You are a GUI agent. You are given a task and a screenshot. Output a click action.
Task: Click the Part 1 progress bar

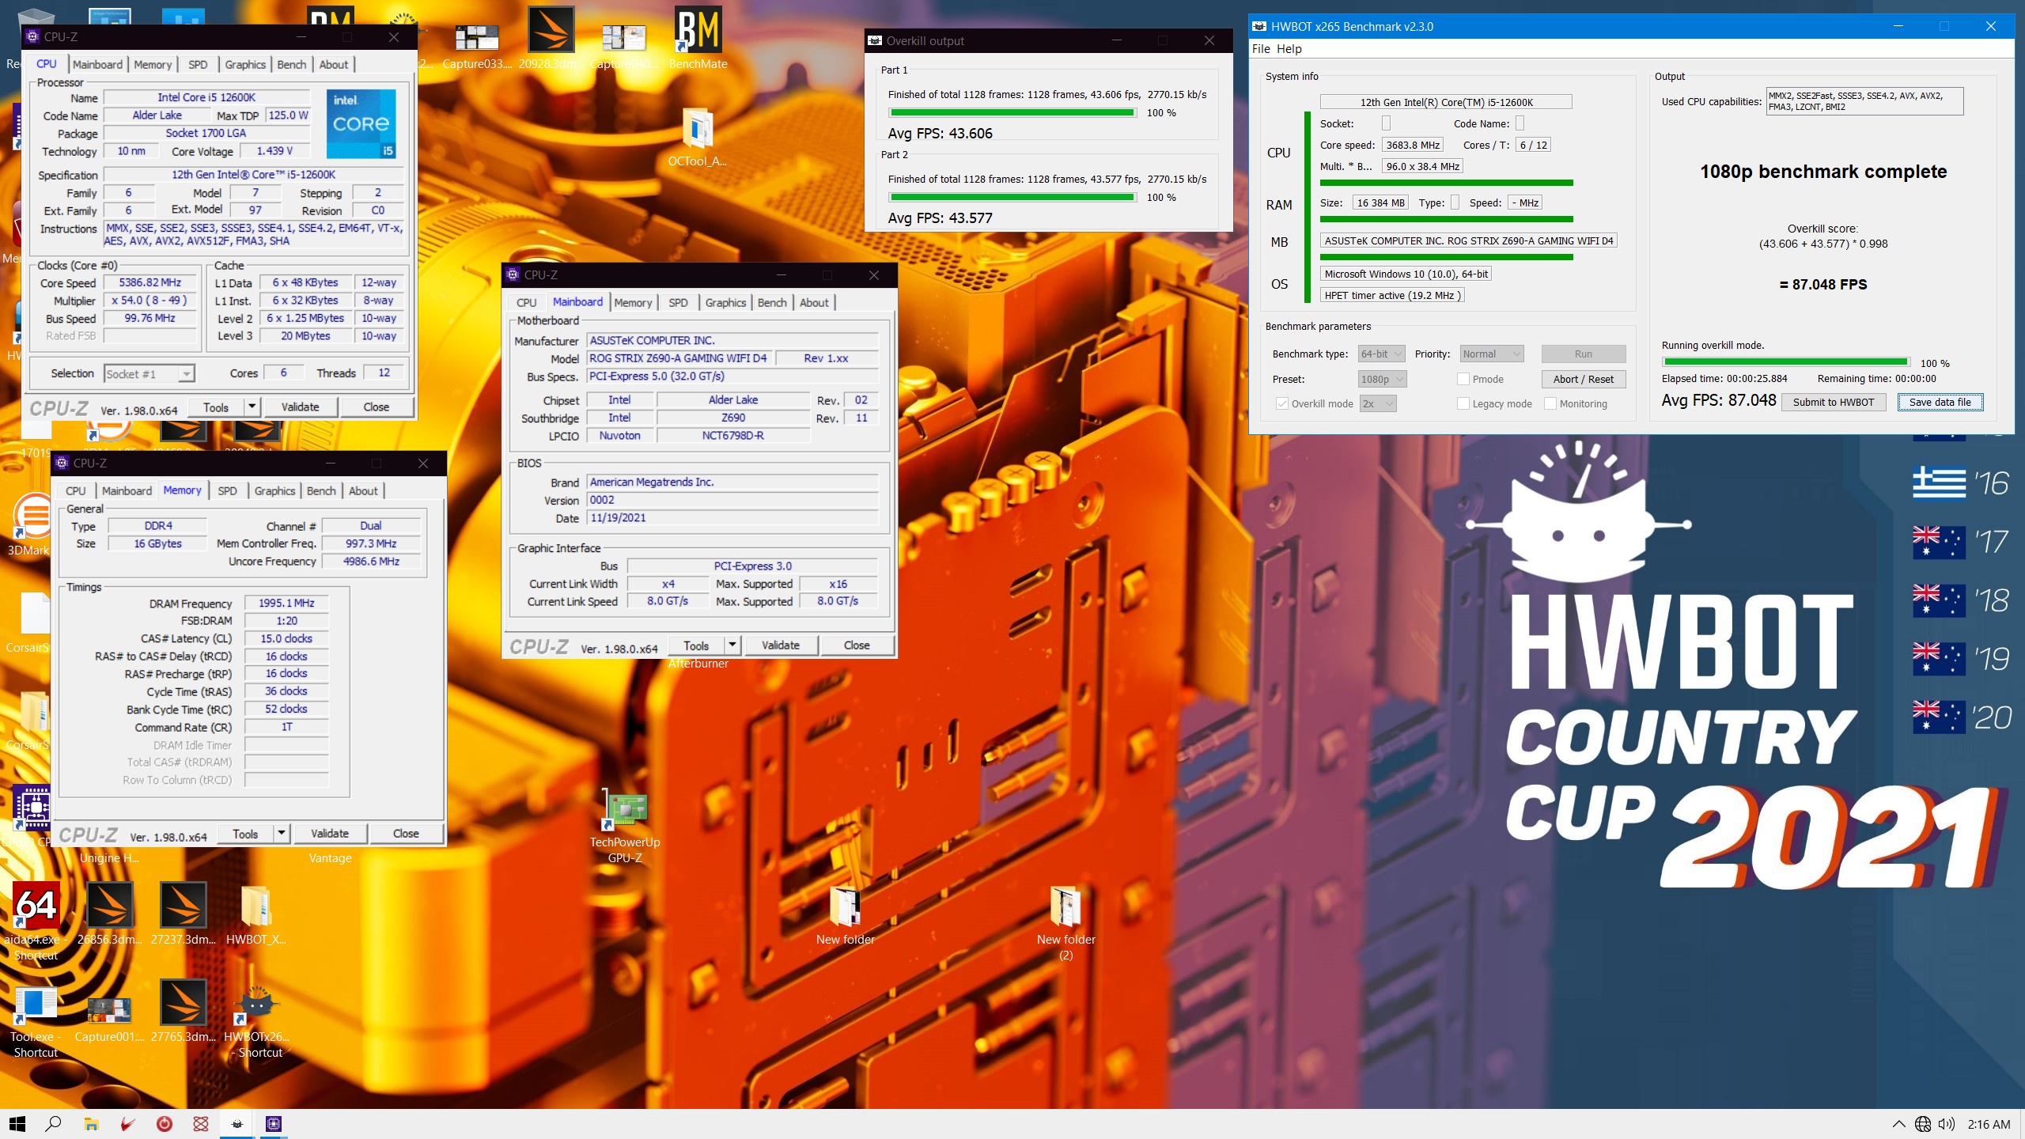coord(1012,113)
